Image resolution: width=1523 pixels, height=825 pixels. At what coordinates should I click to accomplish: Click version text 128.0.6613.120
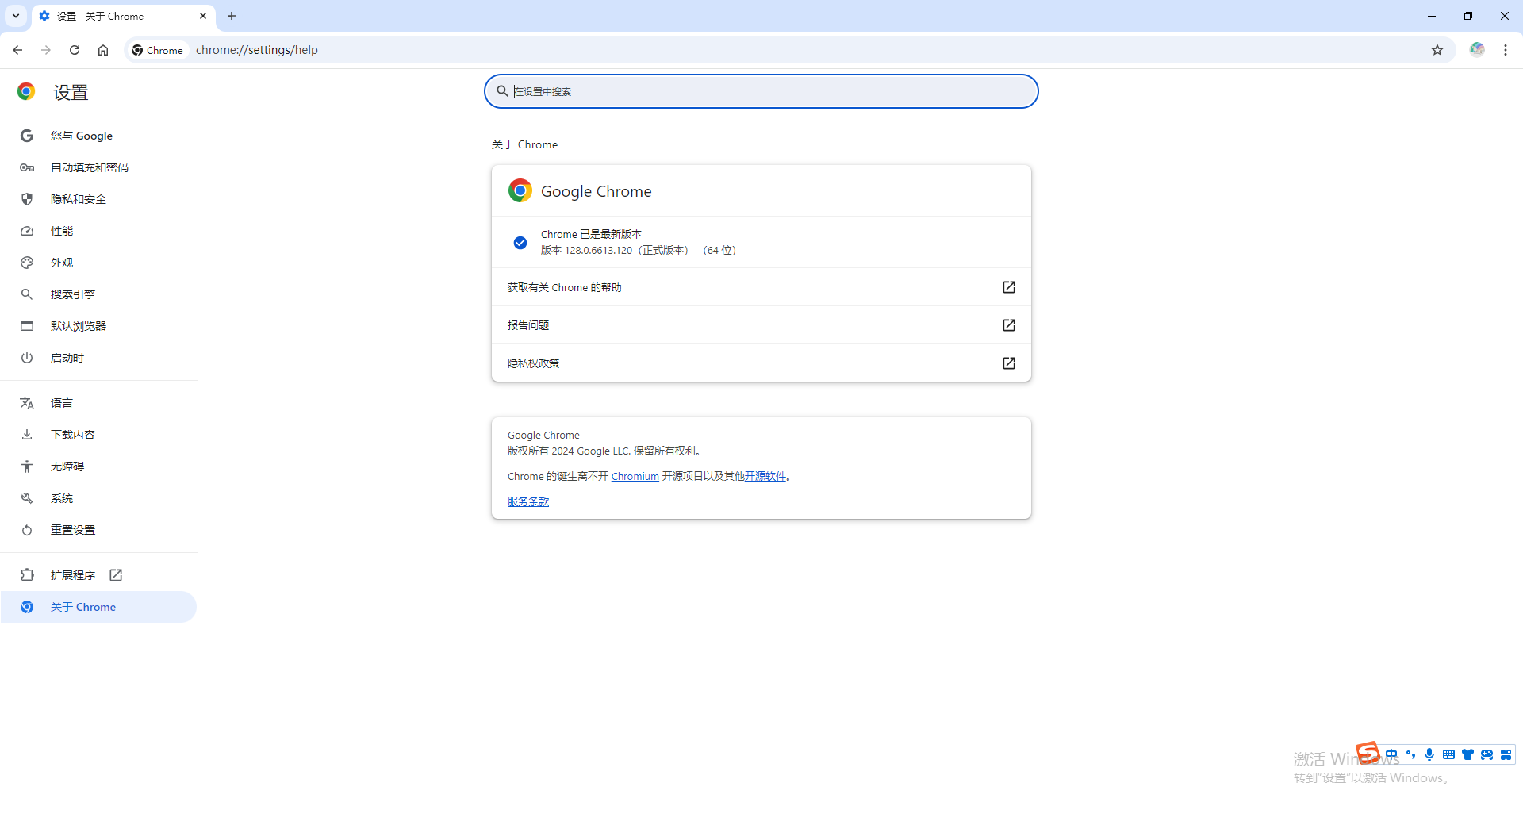[x=599, y=250]
